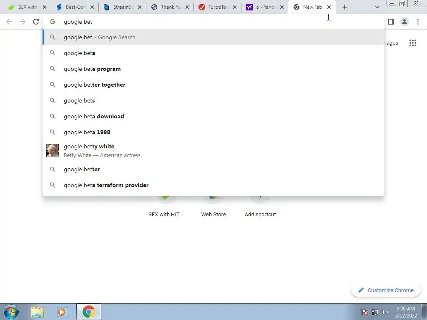Select 'google better together' suggestion

tap(213, 85)
